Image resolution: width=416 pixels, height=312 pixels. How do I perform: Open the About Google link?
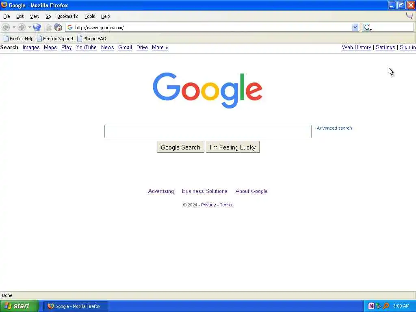(251, 191)
